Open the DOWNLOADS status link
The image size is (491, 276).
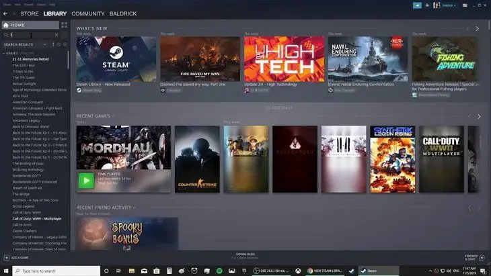coord(245,256)
